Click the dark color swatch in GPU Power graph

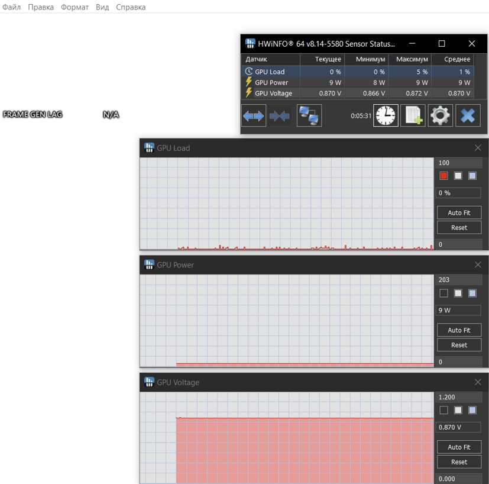pos(444,293)
